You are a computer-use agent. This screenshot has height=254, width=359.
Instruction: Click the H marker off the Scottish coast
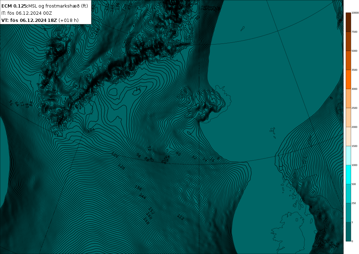pyautogui.click(x=281, y=166)
